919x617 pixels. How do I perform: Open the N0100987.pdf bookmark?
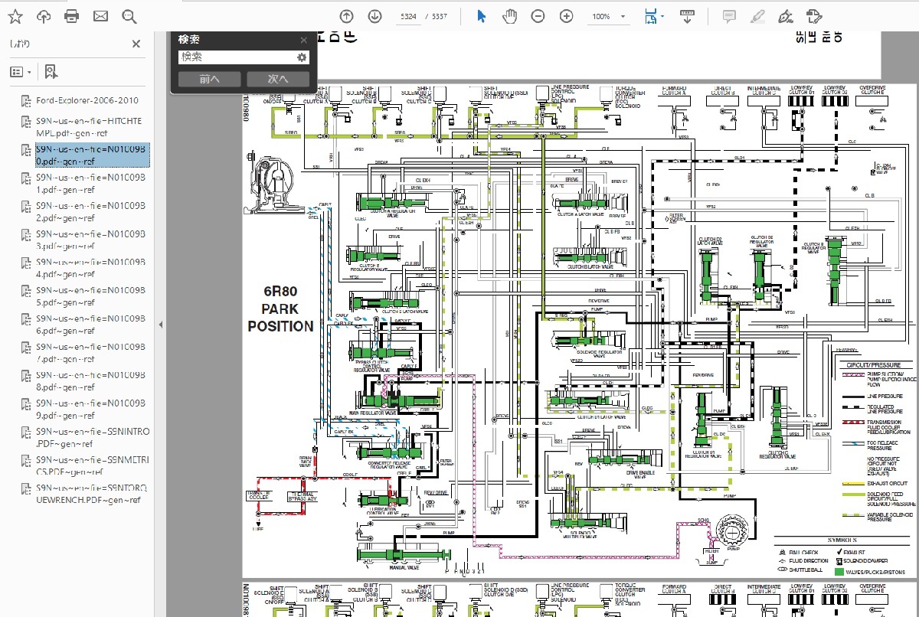(91, 352)
